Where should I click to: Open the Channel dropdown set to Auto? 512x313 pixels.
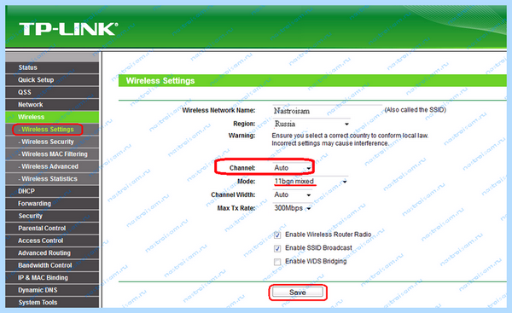(292, 168)
